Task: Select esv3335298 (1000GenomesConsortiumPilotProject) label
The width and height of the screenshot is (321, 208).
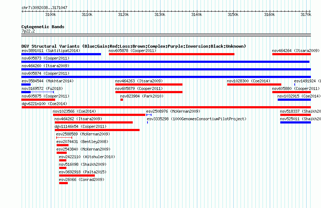Action: click(197, 119)
